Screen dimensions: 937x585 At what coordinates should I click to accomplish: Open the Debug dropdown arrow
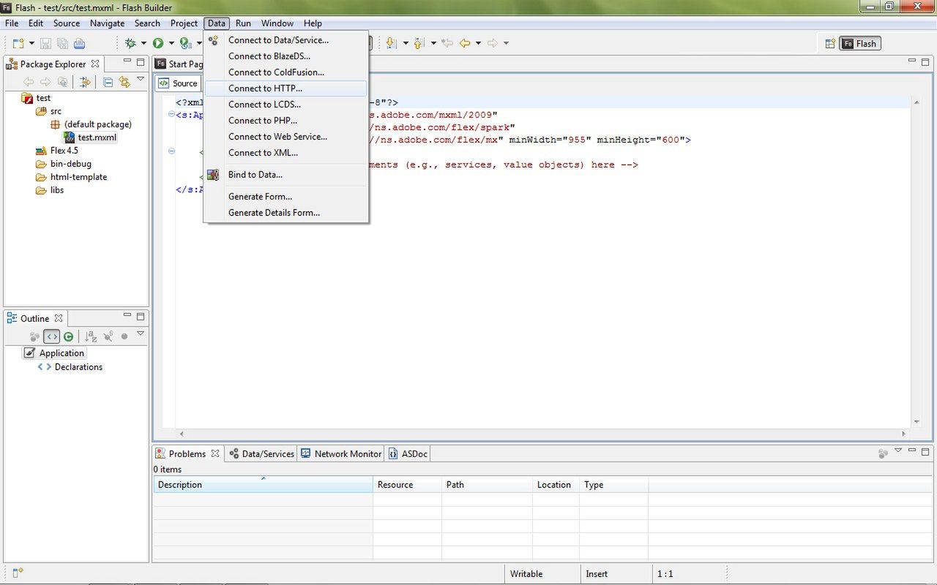coord(143,43)
